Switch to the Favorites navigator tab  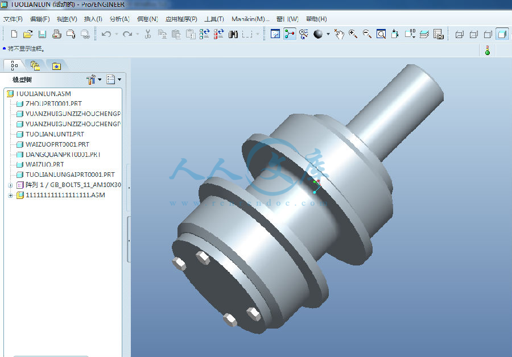tap(56, 65)
